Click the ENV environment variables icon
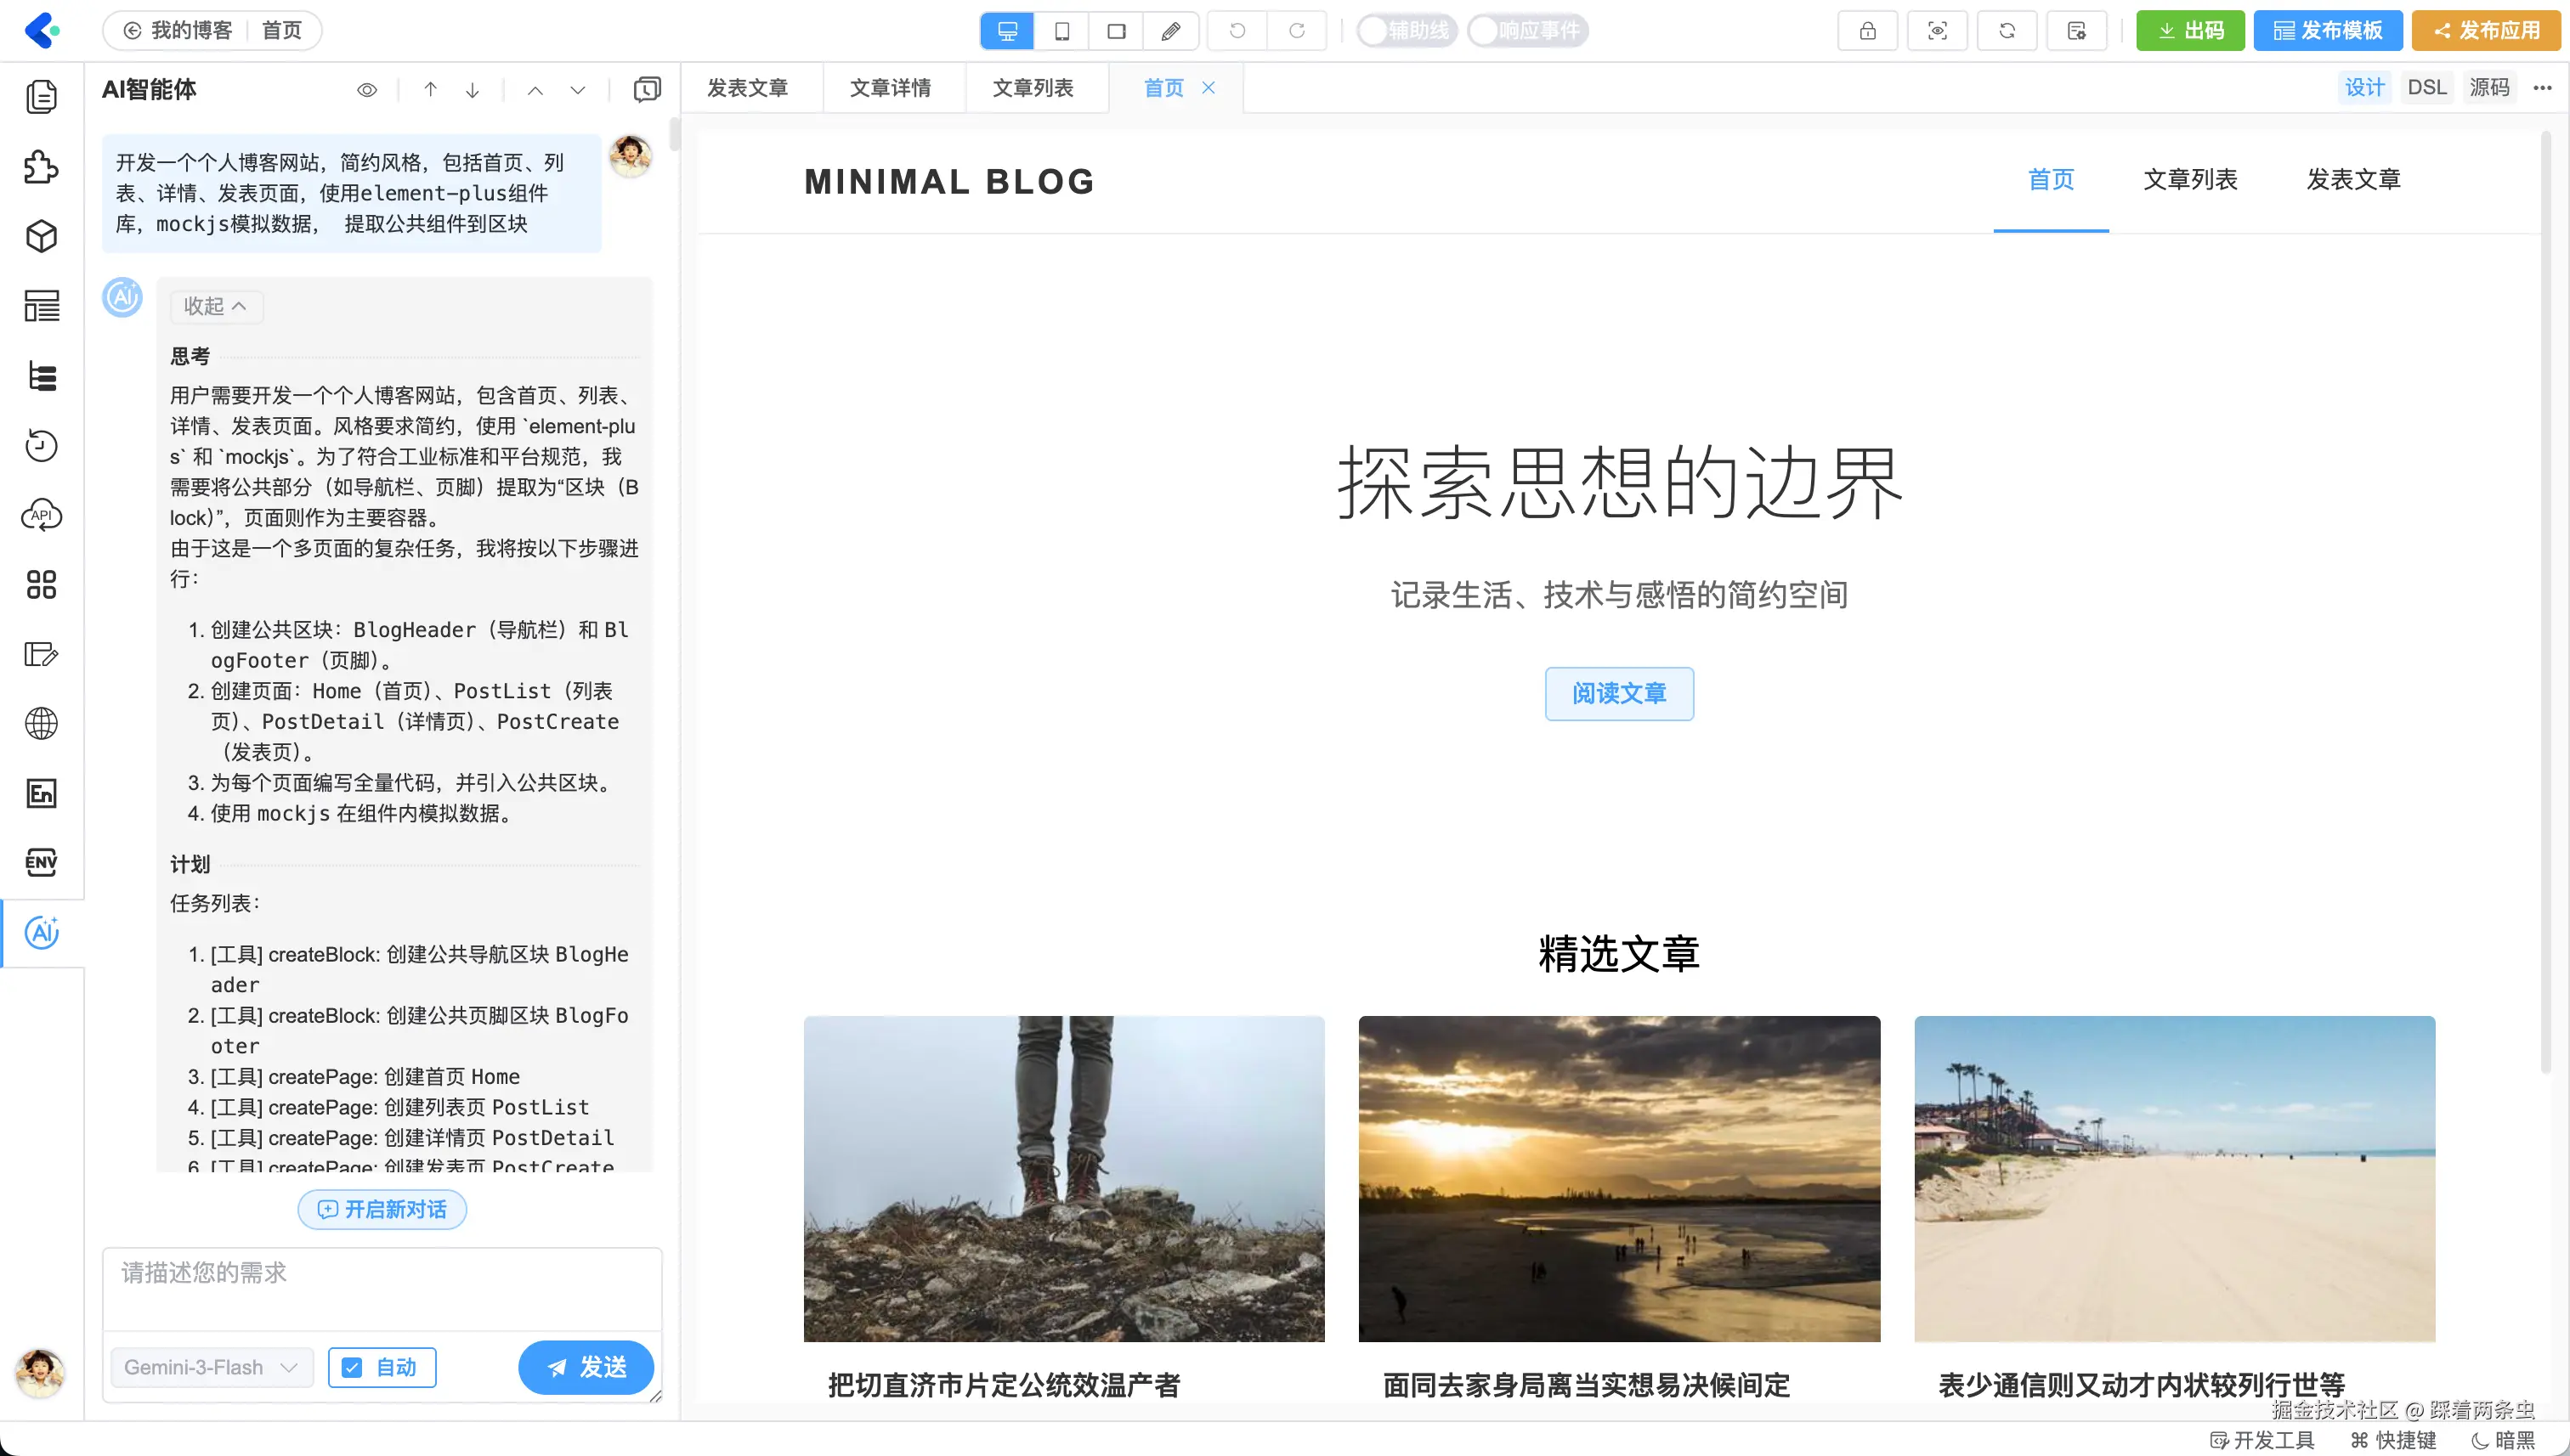2570x1456 pixels. pos(41,862)
